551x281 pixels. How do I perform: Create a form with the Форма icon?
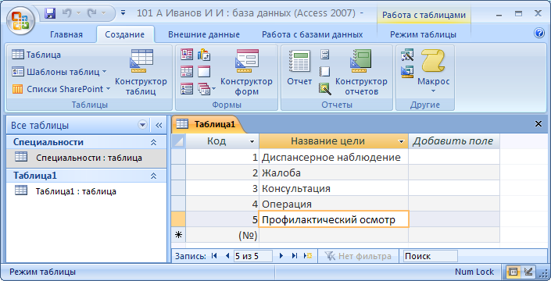pyautogui.click(x=187, y=55)
